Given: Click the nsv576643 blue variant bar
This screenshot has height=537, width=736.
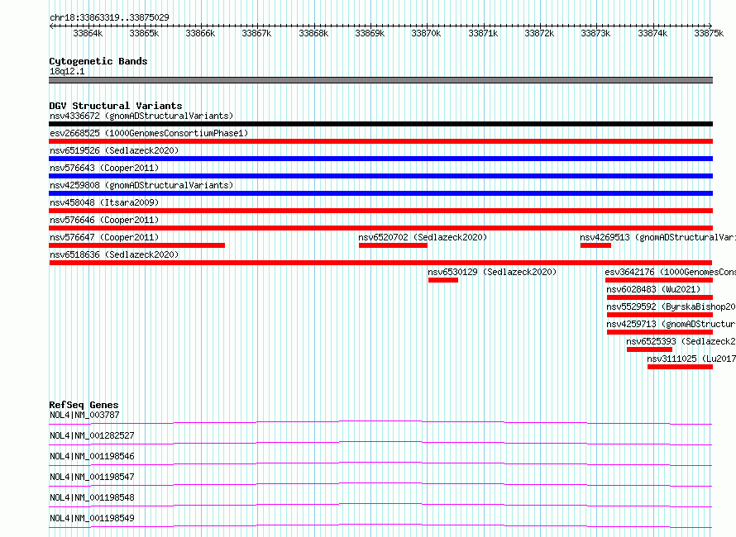Looking at the screenshot, I should point(380,176).
